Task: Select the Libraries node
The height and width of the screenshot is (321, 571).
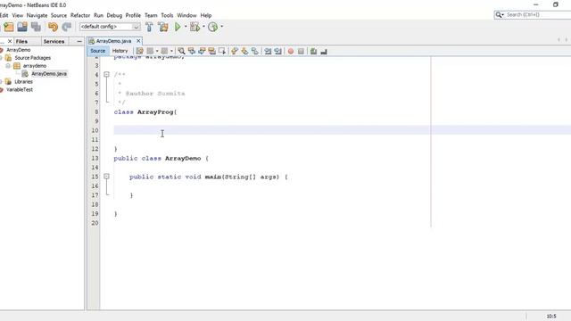Action: pyautogui.click(x=23, y=82)
